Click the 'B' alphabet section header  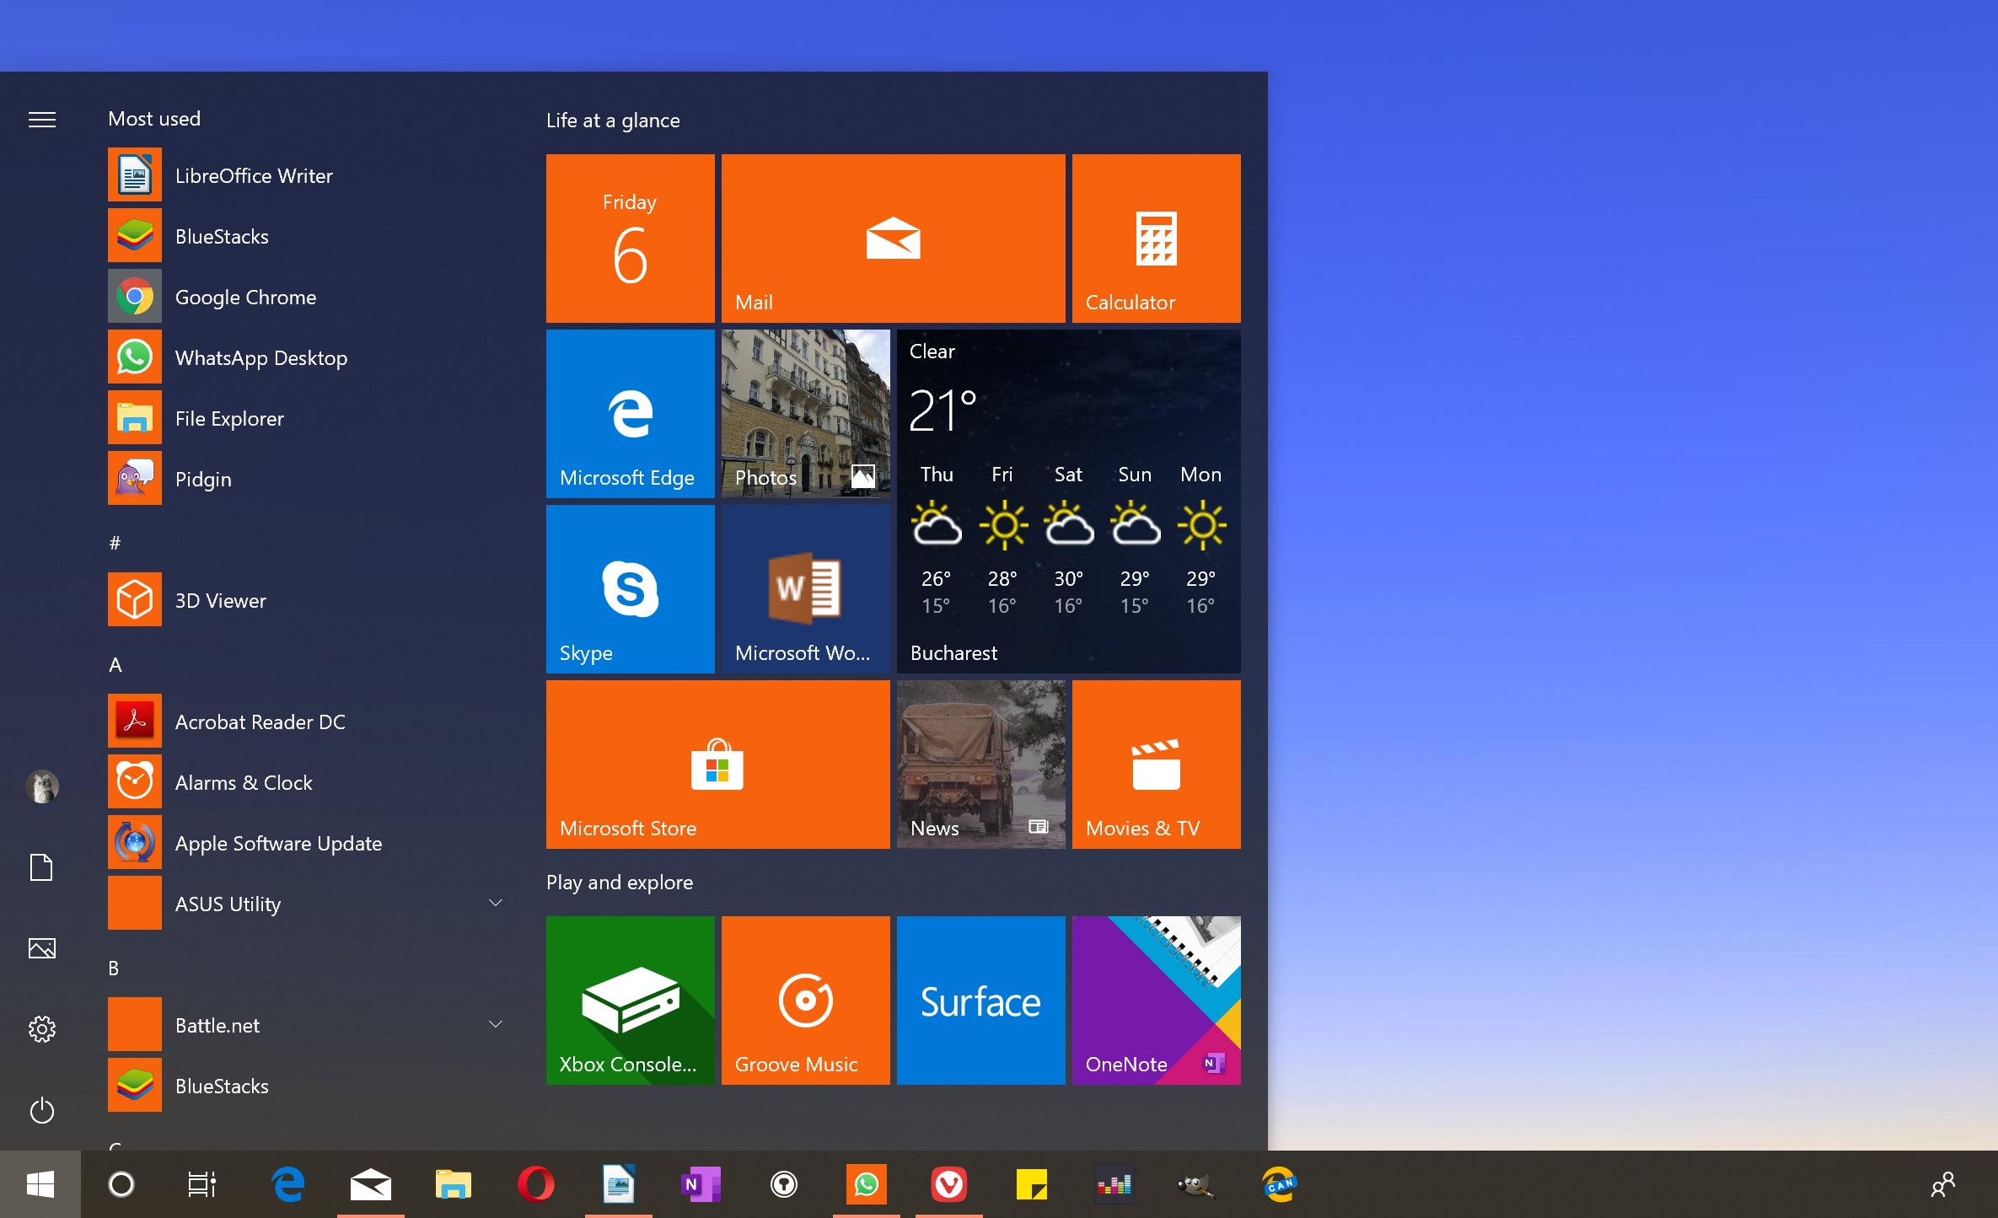click(x=114, y=968)
